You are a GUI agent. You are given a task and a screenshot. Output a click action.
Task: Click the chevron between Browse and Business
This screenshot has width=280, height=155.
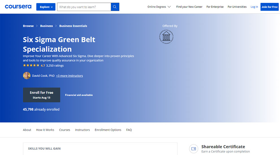click(37, 26)
